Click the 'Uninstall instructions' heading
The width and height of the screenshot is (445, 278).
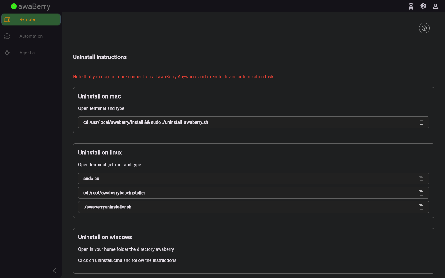coord(100,57)
